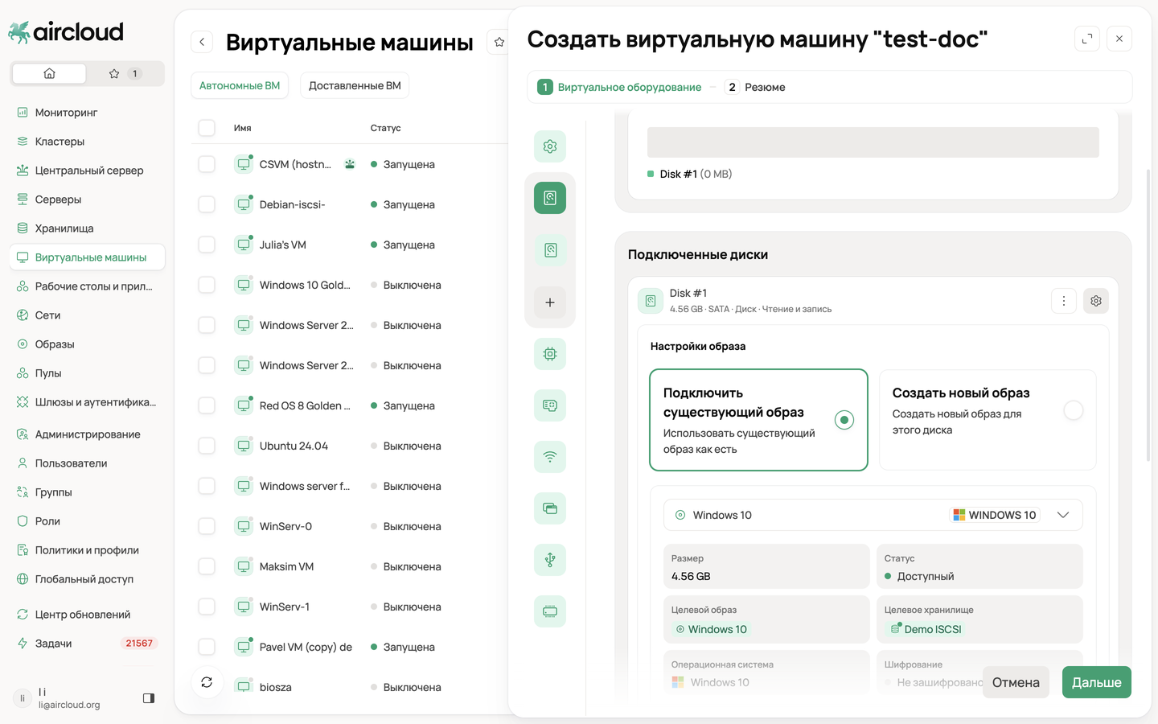Check the box for Windows 10 Gold row
Screen dimensions: 1158x724
click(207, 285)
